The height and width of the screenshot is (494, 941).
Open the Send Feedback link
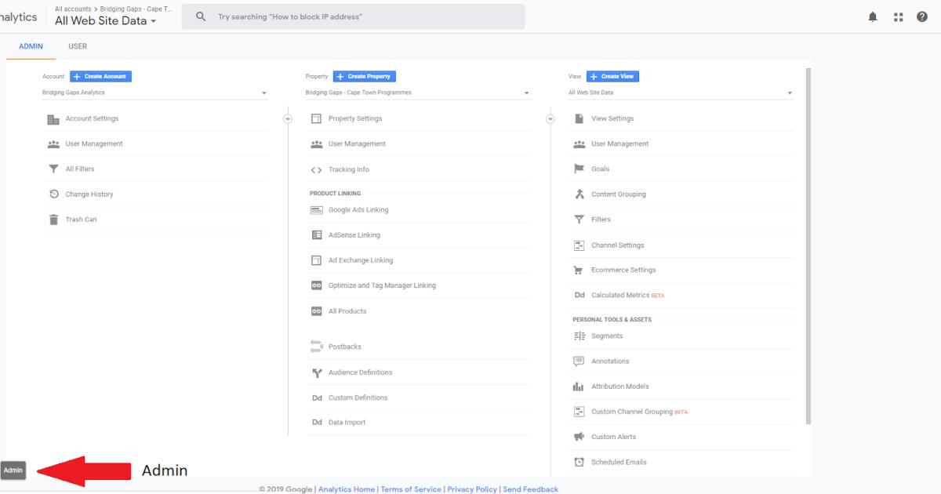pos(531,489)
